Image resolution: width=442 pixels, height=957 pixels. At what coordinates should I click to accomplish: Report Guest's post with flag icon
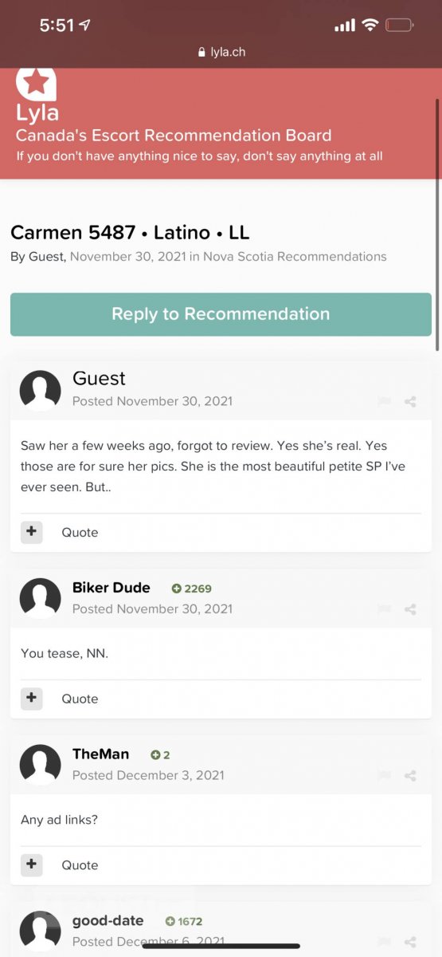384,401
